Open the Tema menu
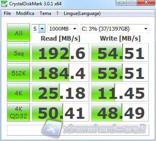This screenshot has height=141, width=156. [x=45, y=13]
